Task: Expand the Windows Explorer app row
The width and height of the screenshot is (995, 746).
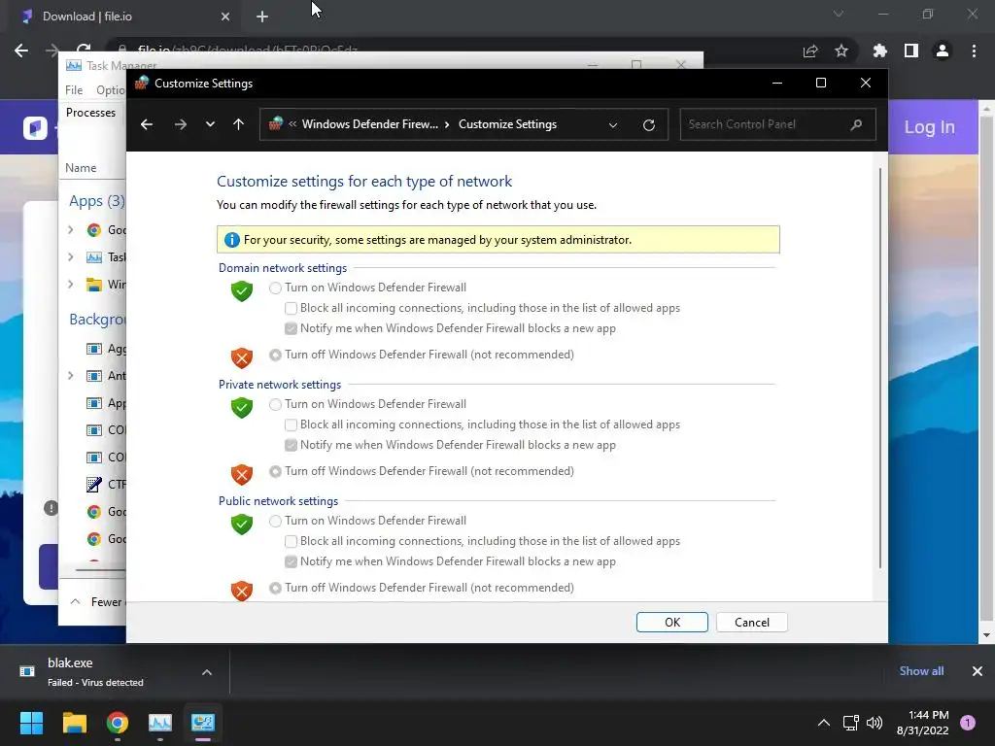Action: point(70,285)
